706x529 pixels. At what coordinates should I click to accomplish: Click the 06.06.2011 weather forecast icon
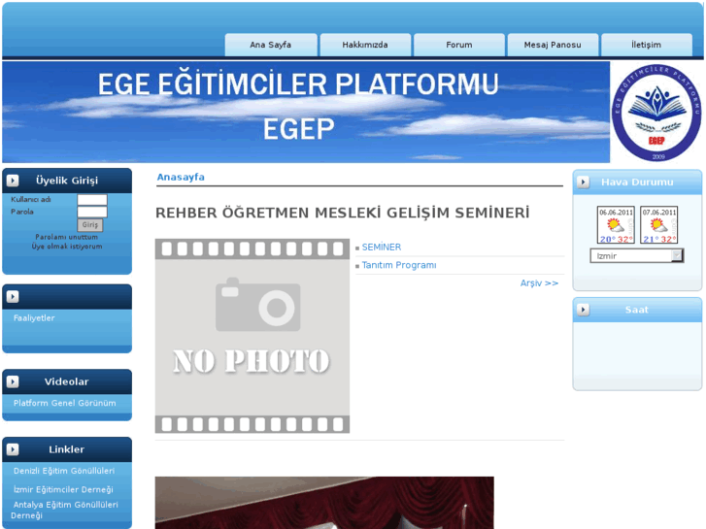616,224
